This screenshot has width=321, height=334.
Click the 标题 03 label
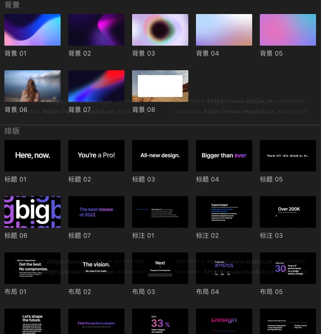point(143,179)
